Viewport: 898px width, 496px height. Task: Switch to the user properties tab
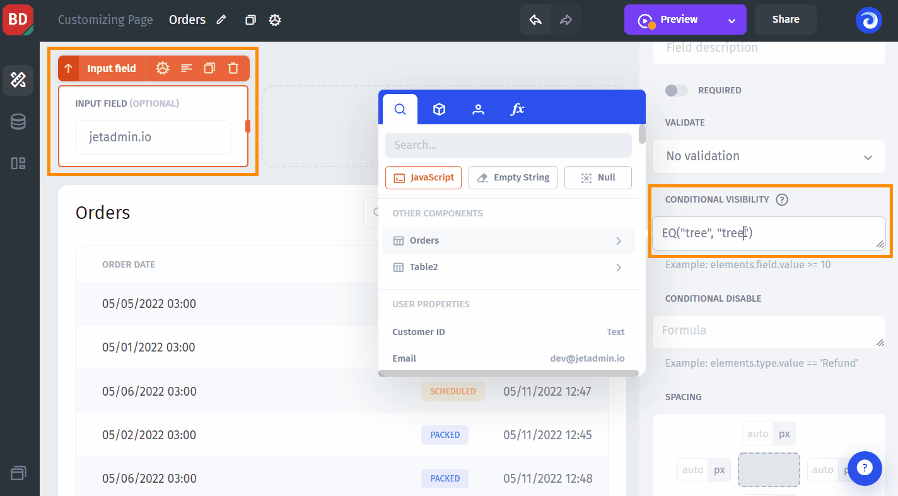[x=478, y=109]
